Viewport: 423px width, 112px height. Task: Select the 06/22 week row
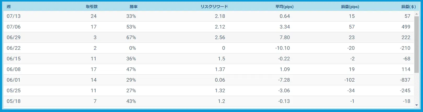[208, 48]
